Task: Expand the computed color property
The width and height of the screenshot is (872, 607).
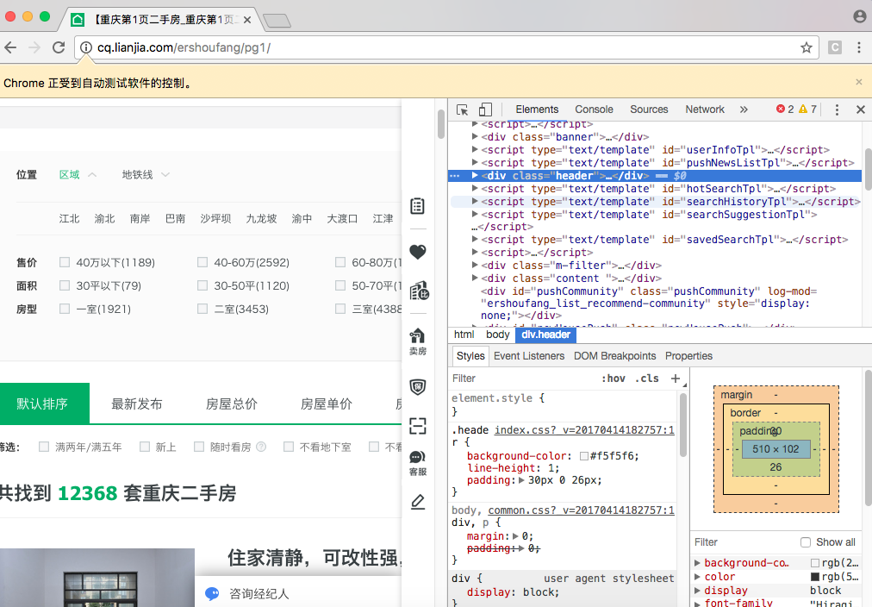Action: [697, 577]
